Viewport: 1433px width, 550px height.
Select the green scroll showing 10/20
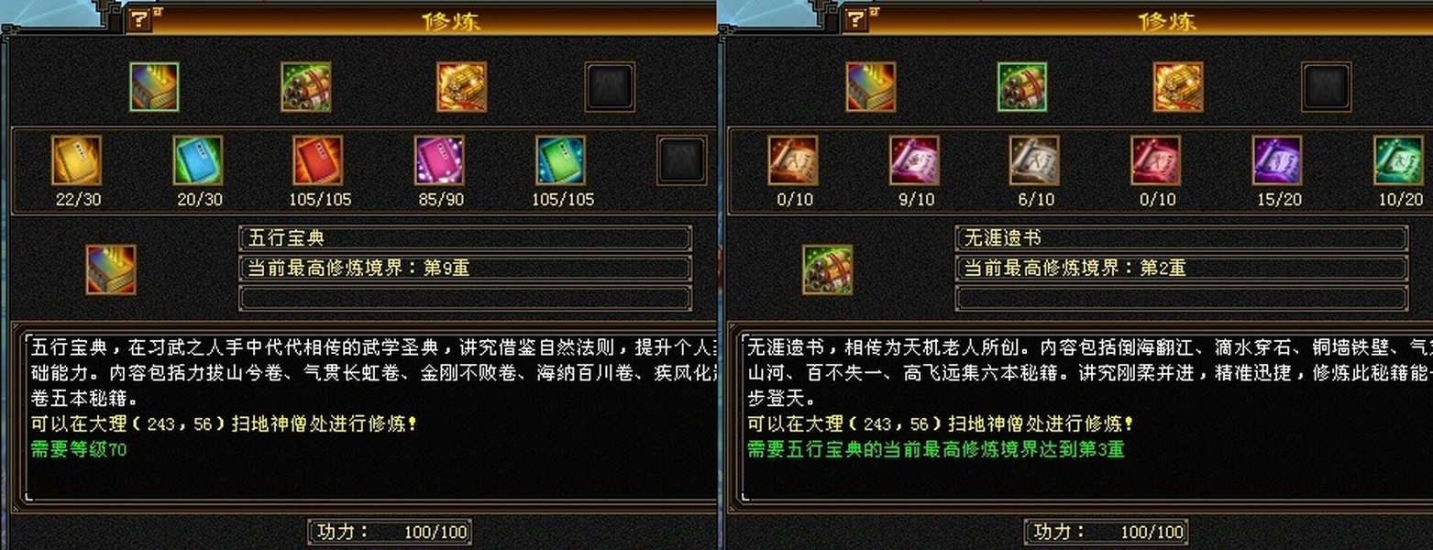coord(1398,160)
